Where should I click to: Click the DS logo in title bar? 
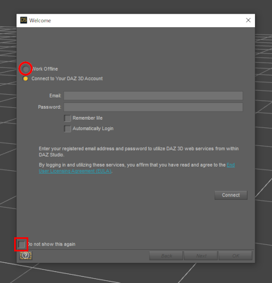coord(23,20)
